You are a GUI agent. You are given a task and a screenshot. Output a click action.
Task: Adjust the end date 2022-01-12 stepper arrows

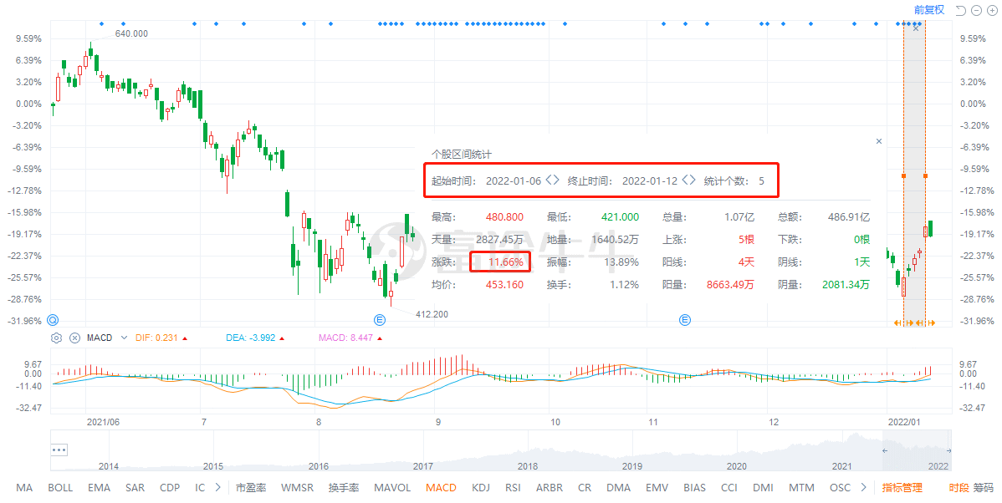pyautogui.click(x=688, y=180)
